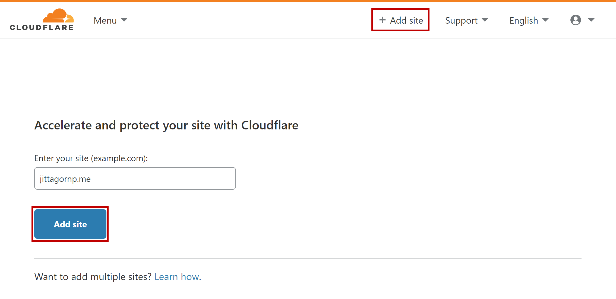Expand the arrow beside Menu
616x299 pixels.
coord(124,20)
